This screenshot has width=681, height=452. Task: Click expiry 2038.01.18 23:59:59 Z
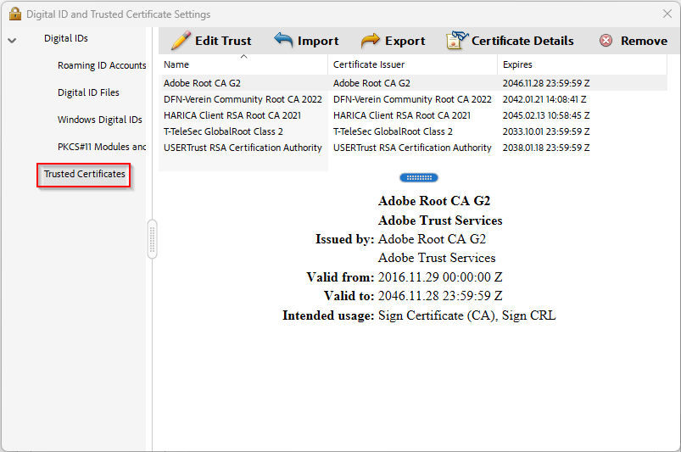(546, 148)
